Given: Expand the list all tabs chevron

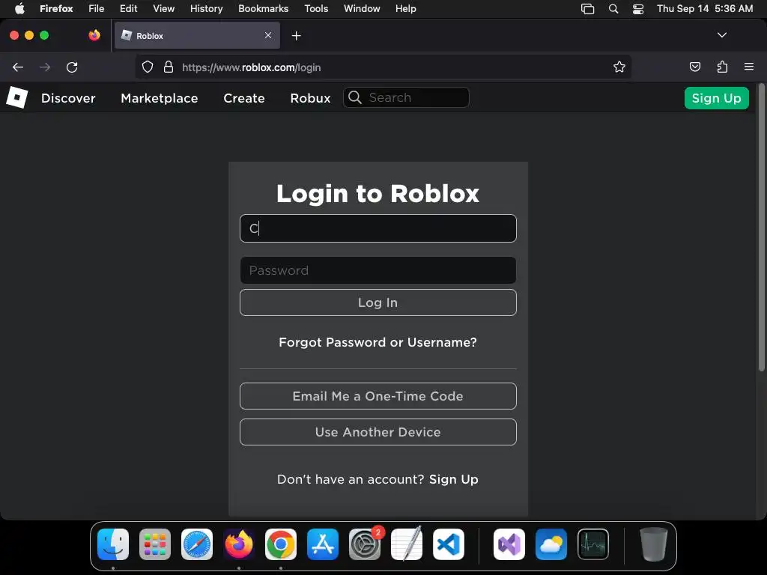Looking at the screenshot, I should point(721,35).
